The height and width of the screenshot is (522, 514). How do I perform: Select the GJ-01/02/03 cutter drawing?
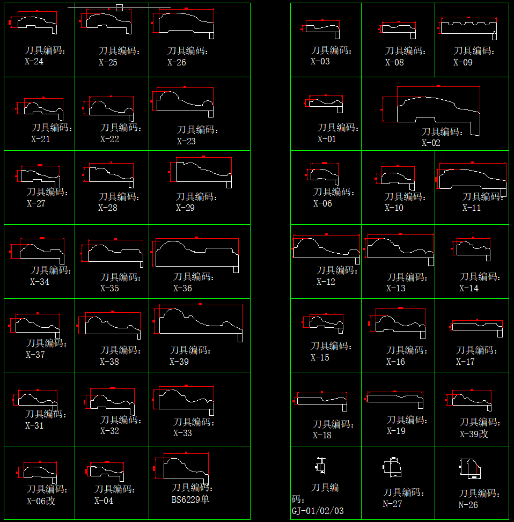(x=320, y=466)
